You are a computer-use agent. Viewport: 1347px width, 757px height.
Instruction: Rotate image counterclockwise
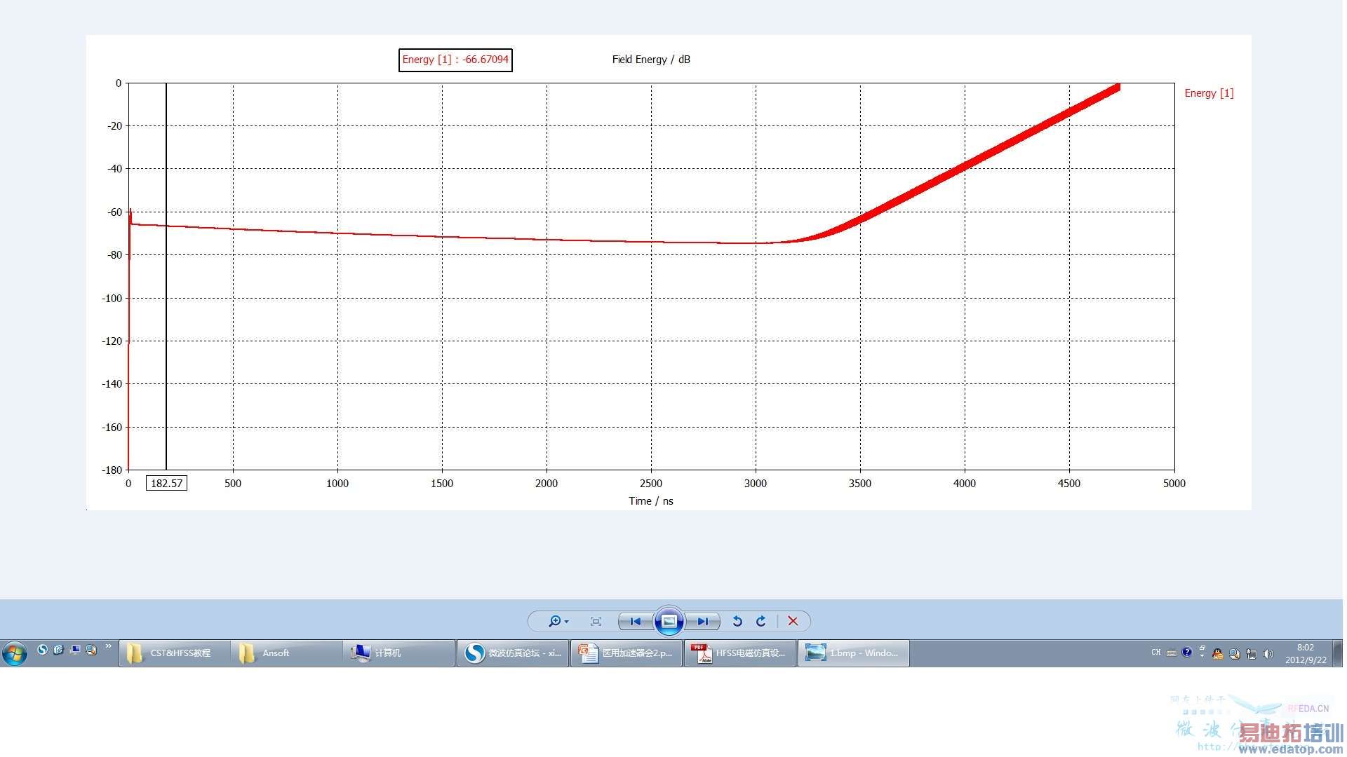pos(737,622)
